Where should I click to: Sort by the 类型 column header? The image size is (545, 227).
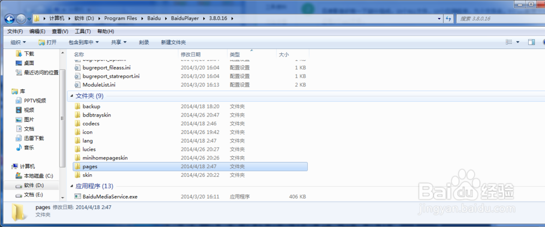pyautogui.click(x=234, y=54)
